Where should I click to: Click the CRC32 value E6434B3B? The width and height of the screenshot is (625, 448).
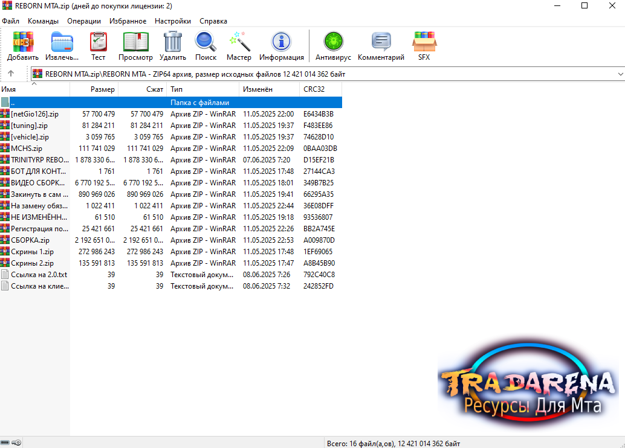tap(319, 114)
